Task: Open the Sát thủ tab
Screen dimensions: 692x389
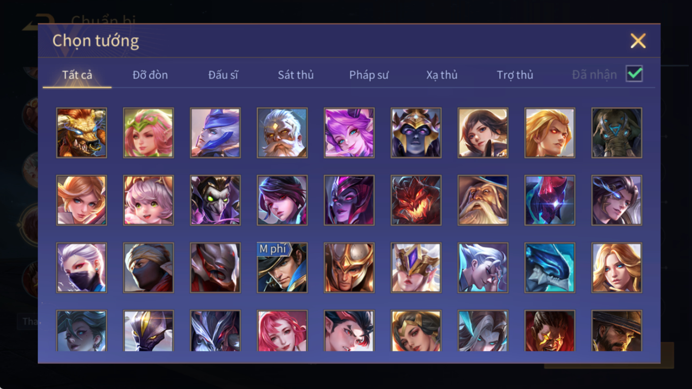Action: coord(295,75)
